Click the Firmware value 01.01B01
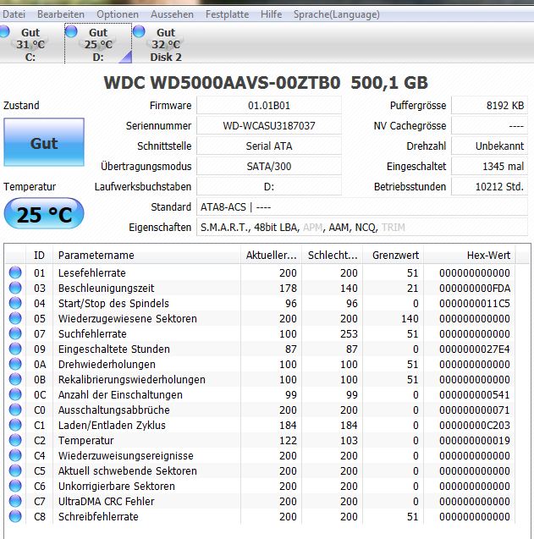 point(269,105)
